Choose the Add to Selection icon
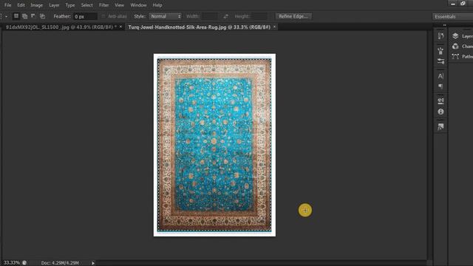Image resolution: width=473 pixels, height=266 pixels. tap(24, 16)
